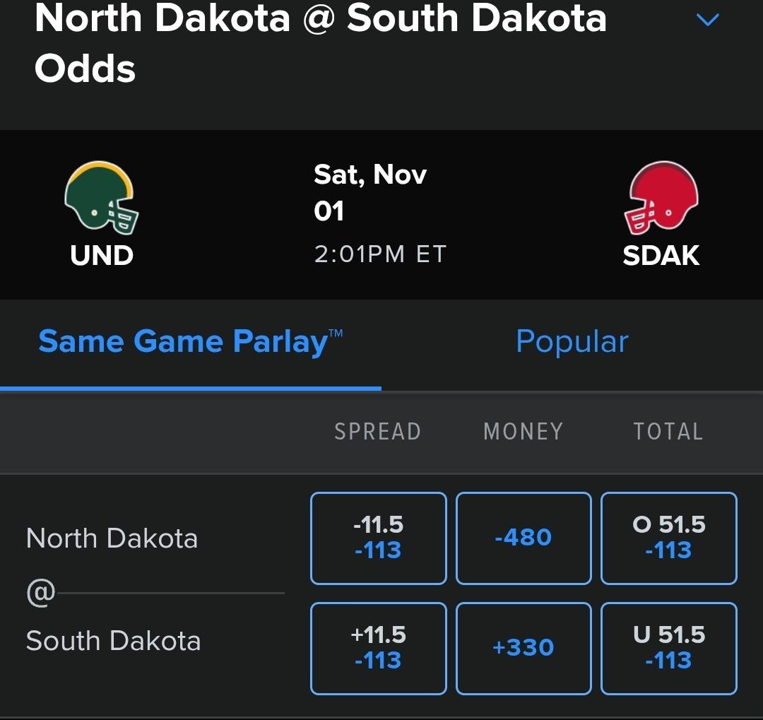Tap the SDAK team abbreviation label
Screen dimensions: 763x720
coord(661,255)
